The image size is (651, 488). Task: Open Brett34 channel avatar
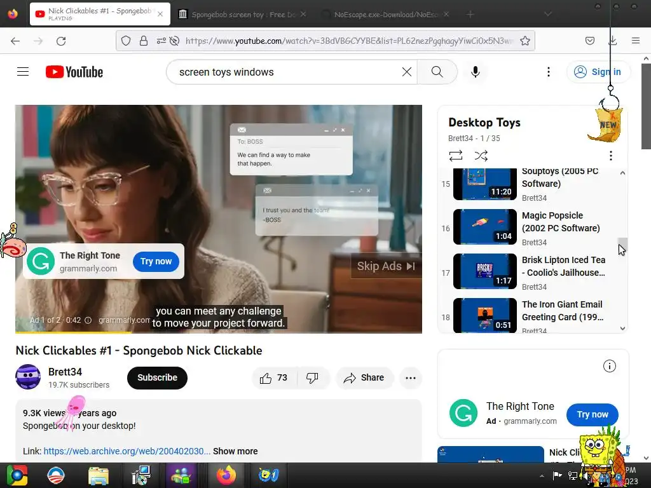click(x=28, y=377)
